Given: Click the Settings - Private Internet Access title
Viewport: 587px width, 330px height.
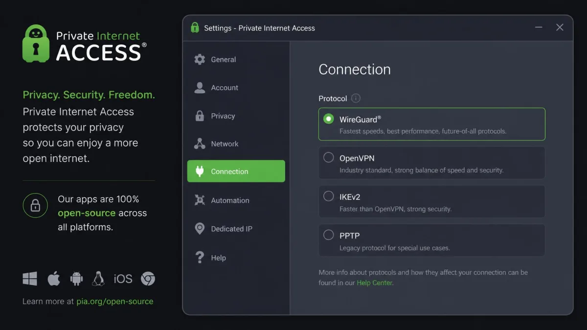Looking at the screenshot, I should [259, 28].
